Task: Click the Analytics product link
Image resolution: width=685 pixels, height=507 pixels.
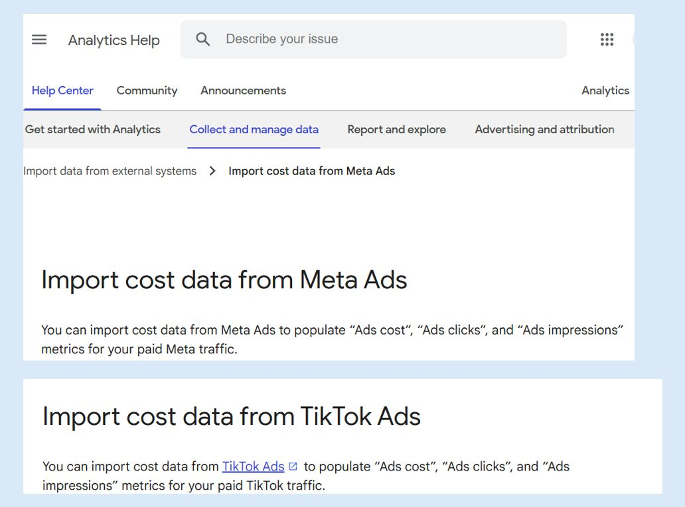Action: coord(605,91)
